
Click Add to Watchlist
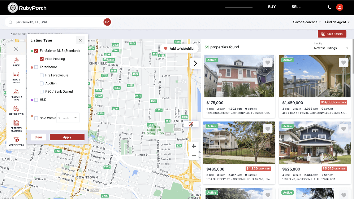tap(179, 48)
